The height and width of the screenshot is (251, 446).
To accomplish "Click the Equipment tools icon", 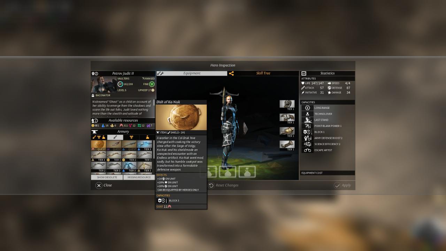I will (160, 73).
